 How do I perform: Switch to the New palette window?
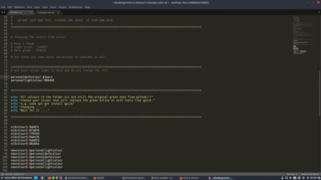[163, 178]
